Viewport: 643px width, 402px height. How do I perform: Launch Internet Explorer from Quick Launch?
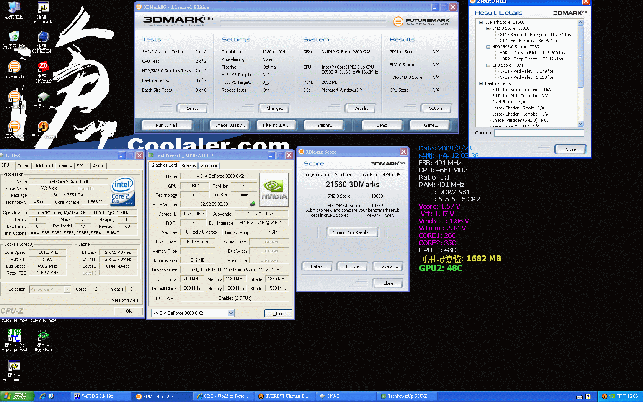point(42,396)
